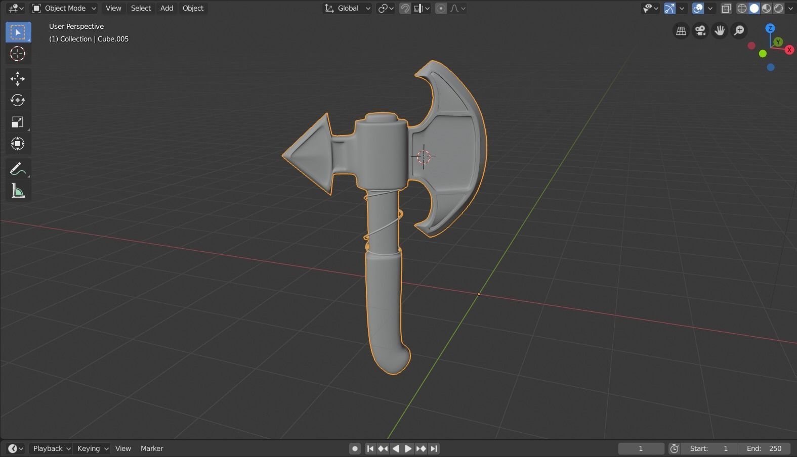797x457 pixels.
Task: Switch to Rendered viewport shading
Action: 778,8
